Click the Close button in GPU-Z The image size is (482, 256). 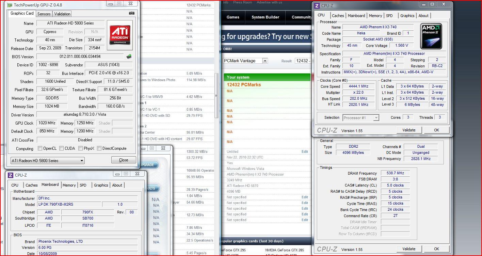click(124, 160)
